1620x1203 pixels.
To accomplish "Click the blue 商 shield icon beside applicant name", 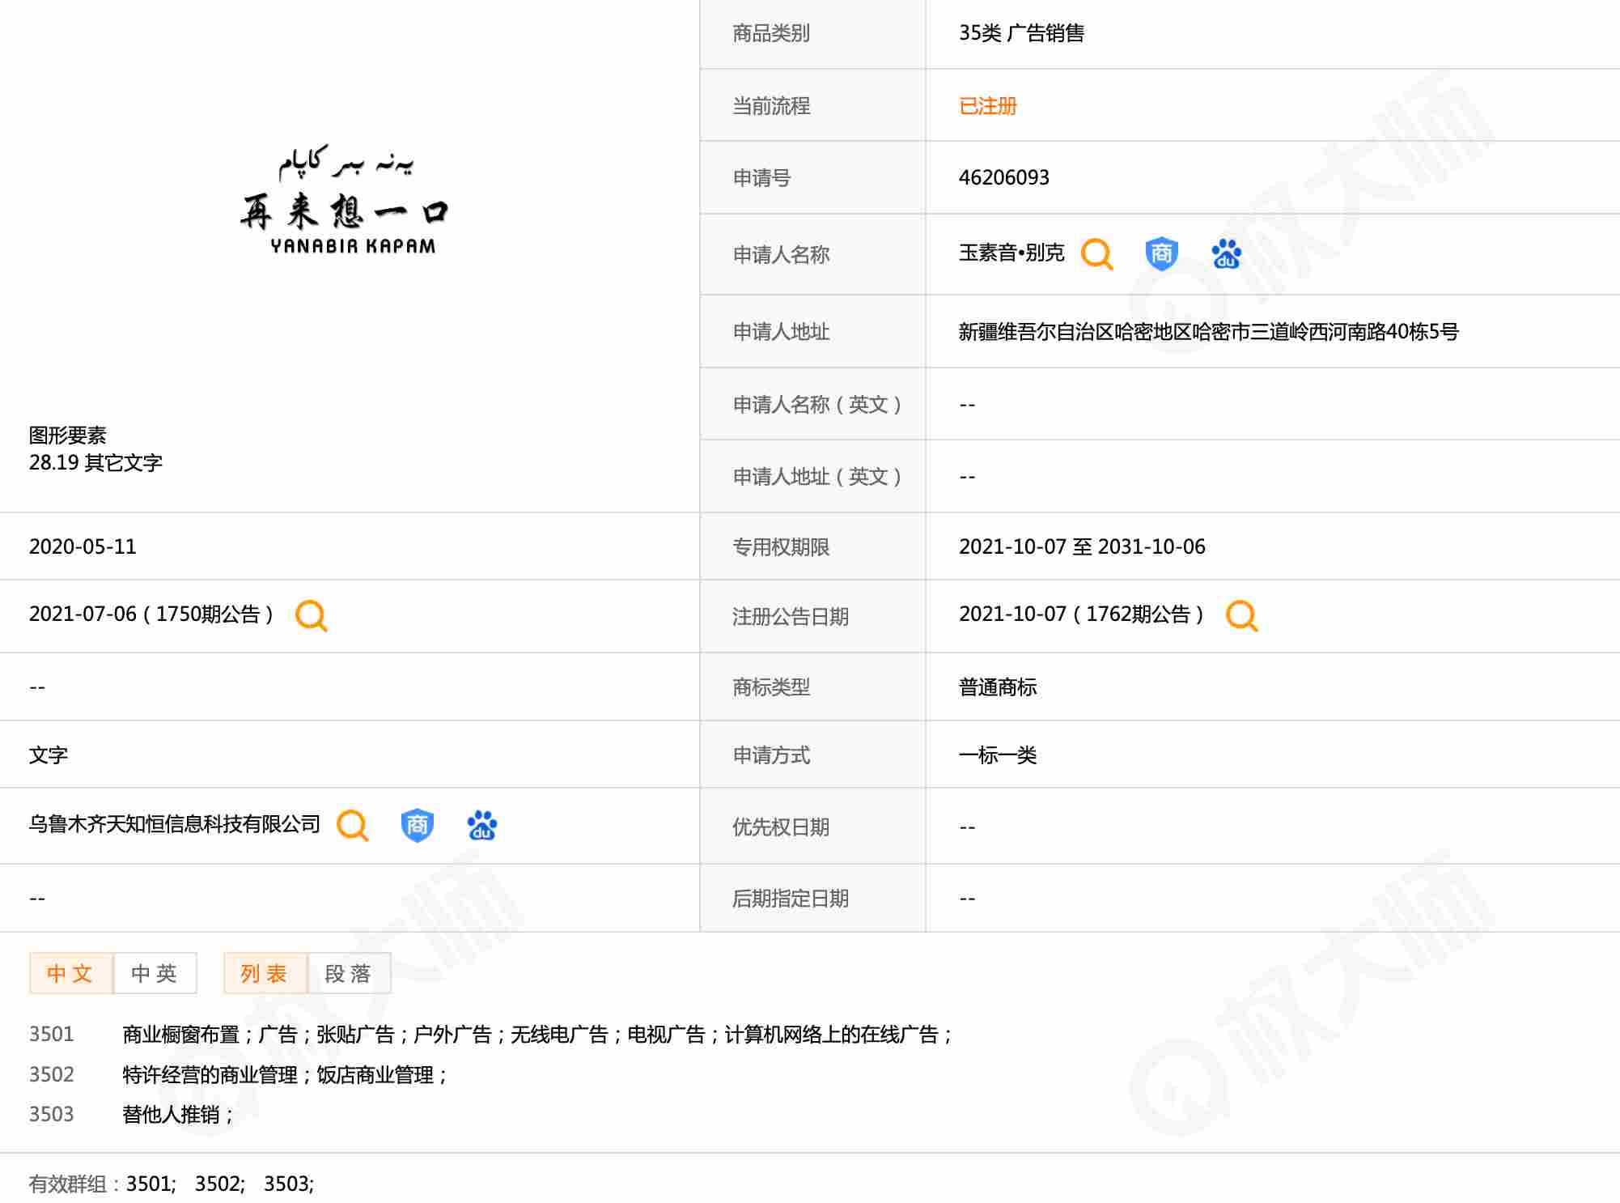I will (1161, 254).
